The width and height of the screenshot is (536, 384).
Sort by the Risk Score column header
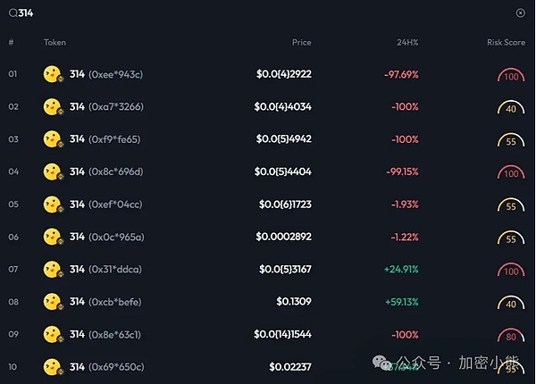[506, 42]
